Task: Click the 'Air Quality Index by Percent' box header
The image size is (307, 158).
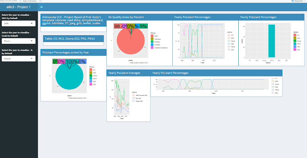Action: 139,17
